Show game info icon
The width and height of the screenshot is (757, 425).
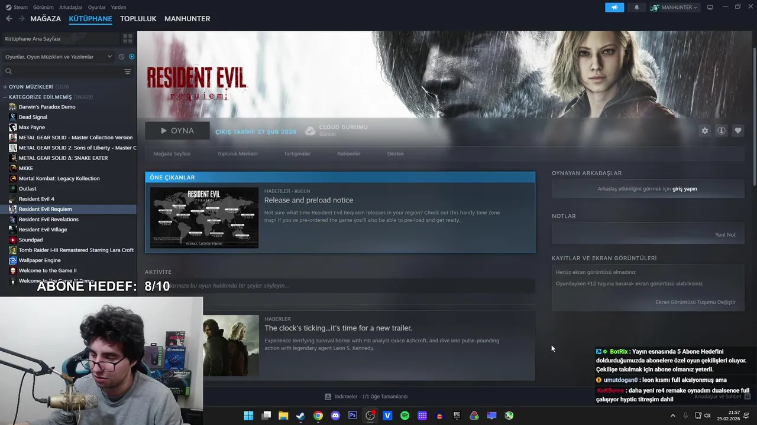pyautogui.click(x=722, y=130)
